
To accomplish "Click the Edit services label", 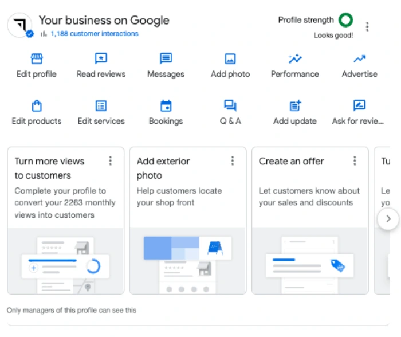I will tap(101, 121).
